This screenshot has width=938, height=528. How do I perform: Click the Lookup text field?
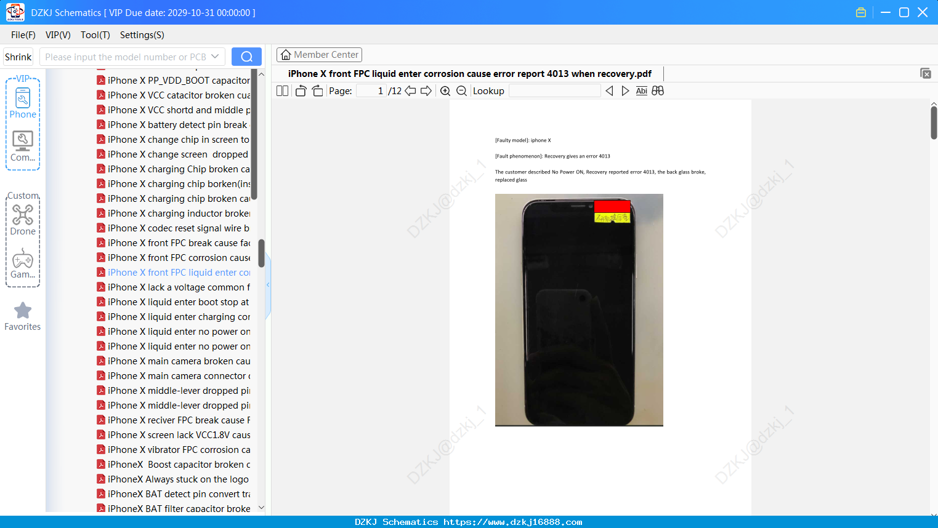click(x=554, y=91)
